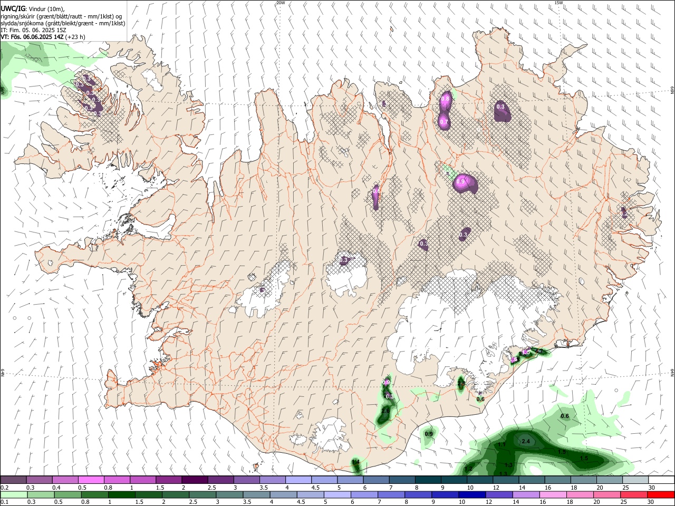
Task: Select the VT: Fös. 06.06.2025 14Z line
Action: (43, 37)
